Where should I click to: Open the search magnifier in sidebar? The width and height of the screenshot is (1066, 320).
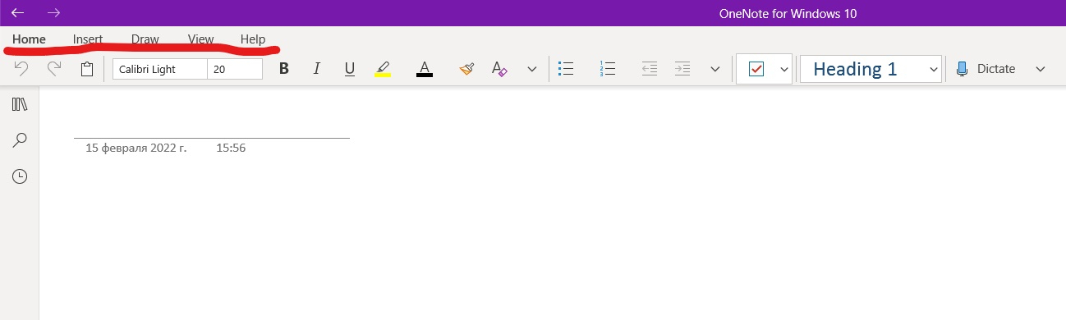click(20, 140)
